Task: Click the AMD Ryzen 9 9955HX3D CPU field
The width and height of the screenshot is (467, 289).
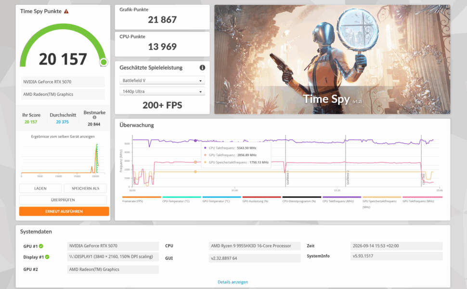Action: point(255,246)
